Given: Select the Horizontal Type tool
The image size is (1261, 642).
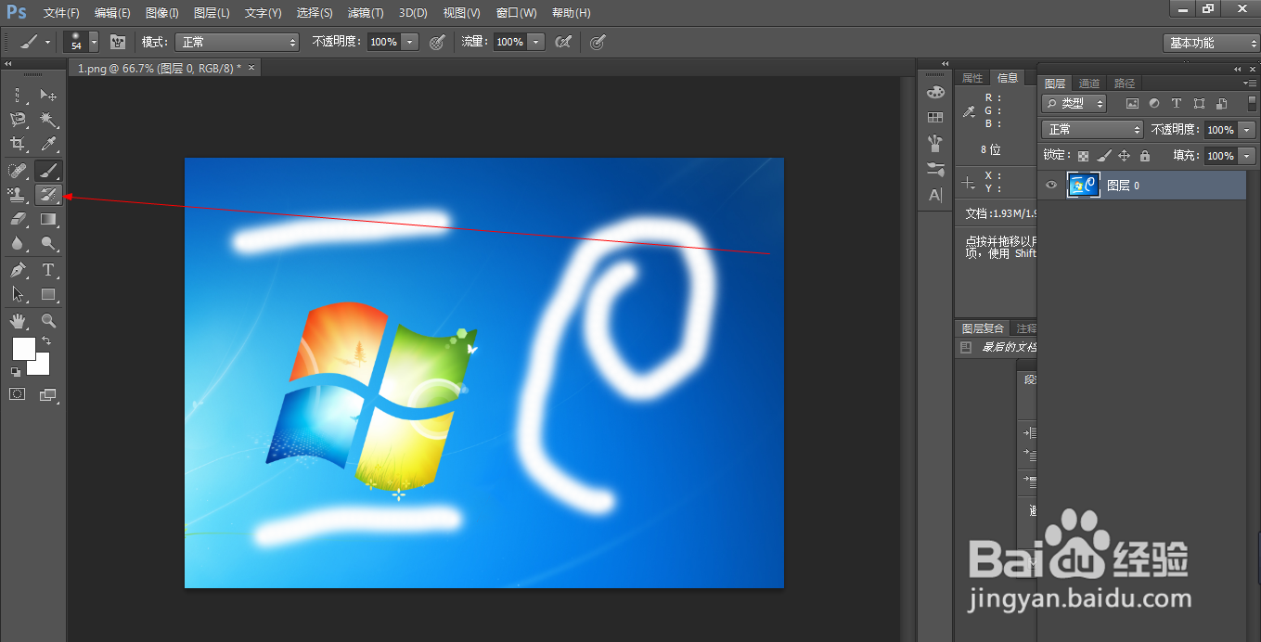Looking at the screenshot, I should click(48, 270).
